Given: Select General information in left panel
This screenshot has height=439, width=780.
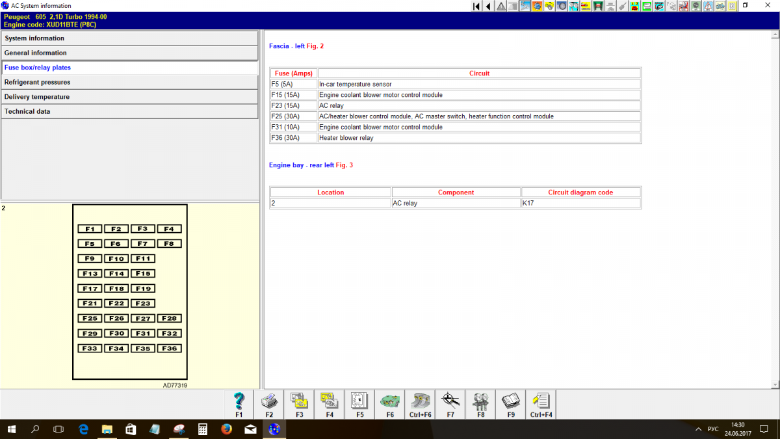Looking at the screenshot, I should (130, 53).
